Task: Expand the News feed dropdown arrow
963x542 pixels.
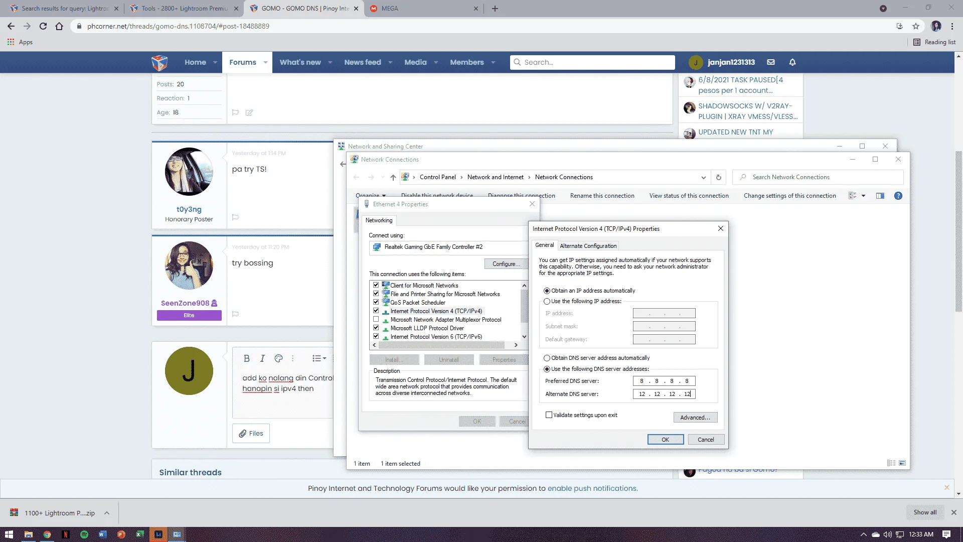Action: pyautogui.click(x=390, y=62)
